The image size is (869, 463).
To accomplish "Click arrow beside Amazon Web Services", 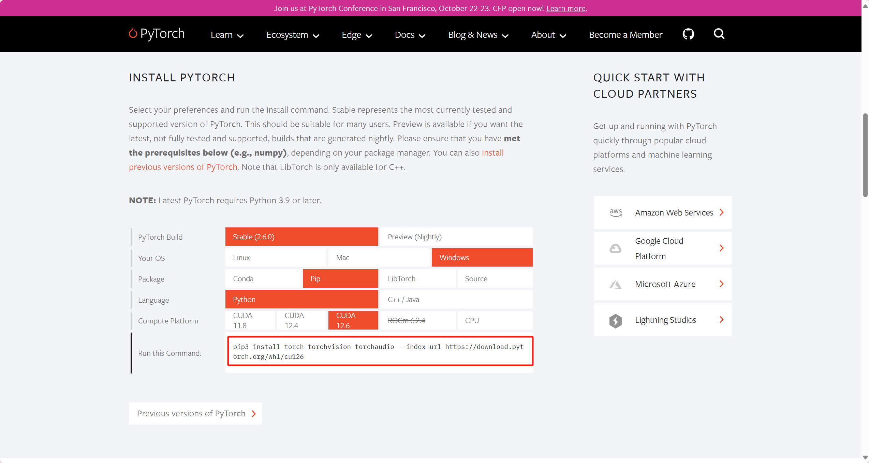I will (x=721, y=212).
